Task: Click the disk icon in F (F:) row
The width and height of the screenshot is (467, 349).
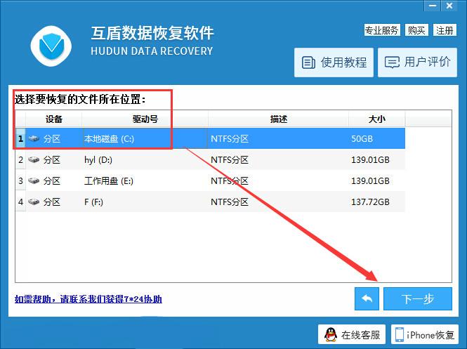Action: (34, 202)
